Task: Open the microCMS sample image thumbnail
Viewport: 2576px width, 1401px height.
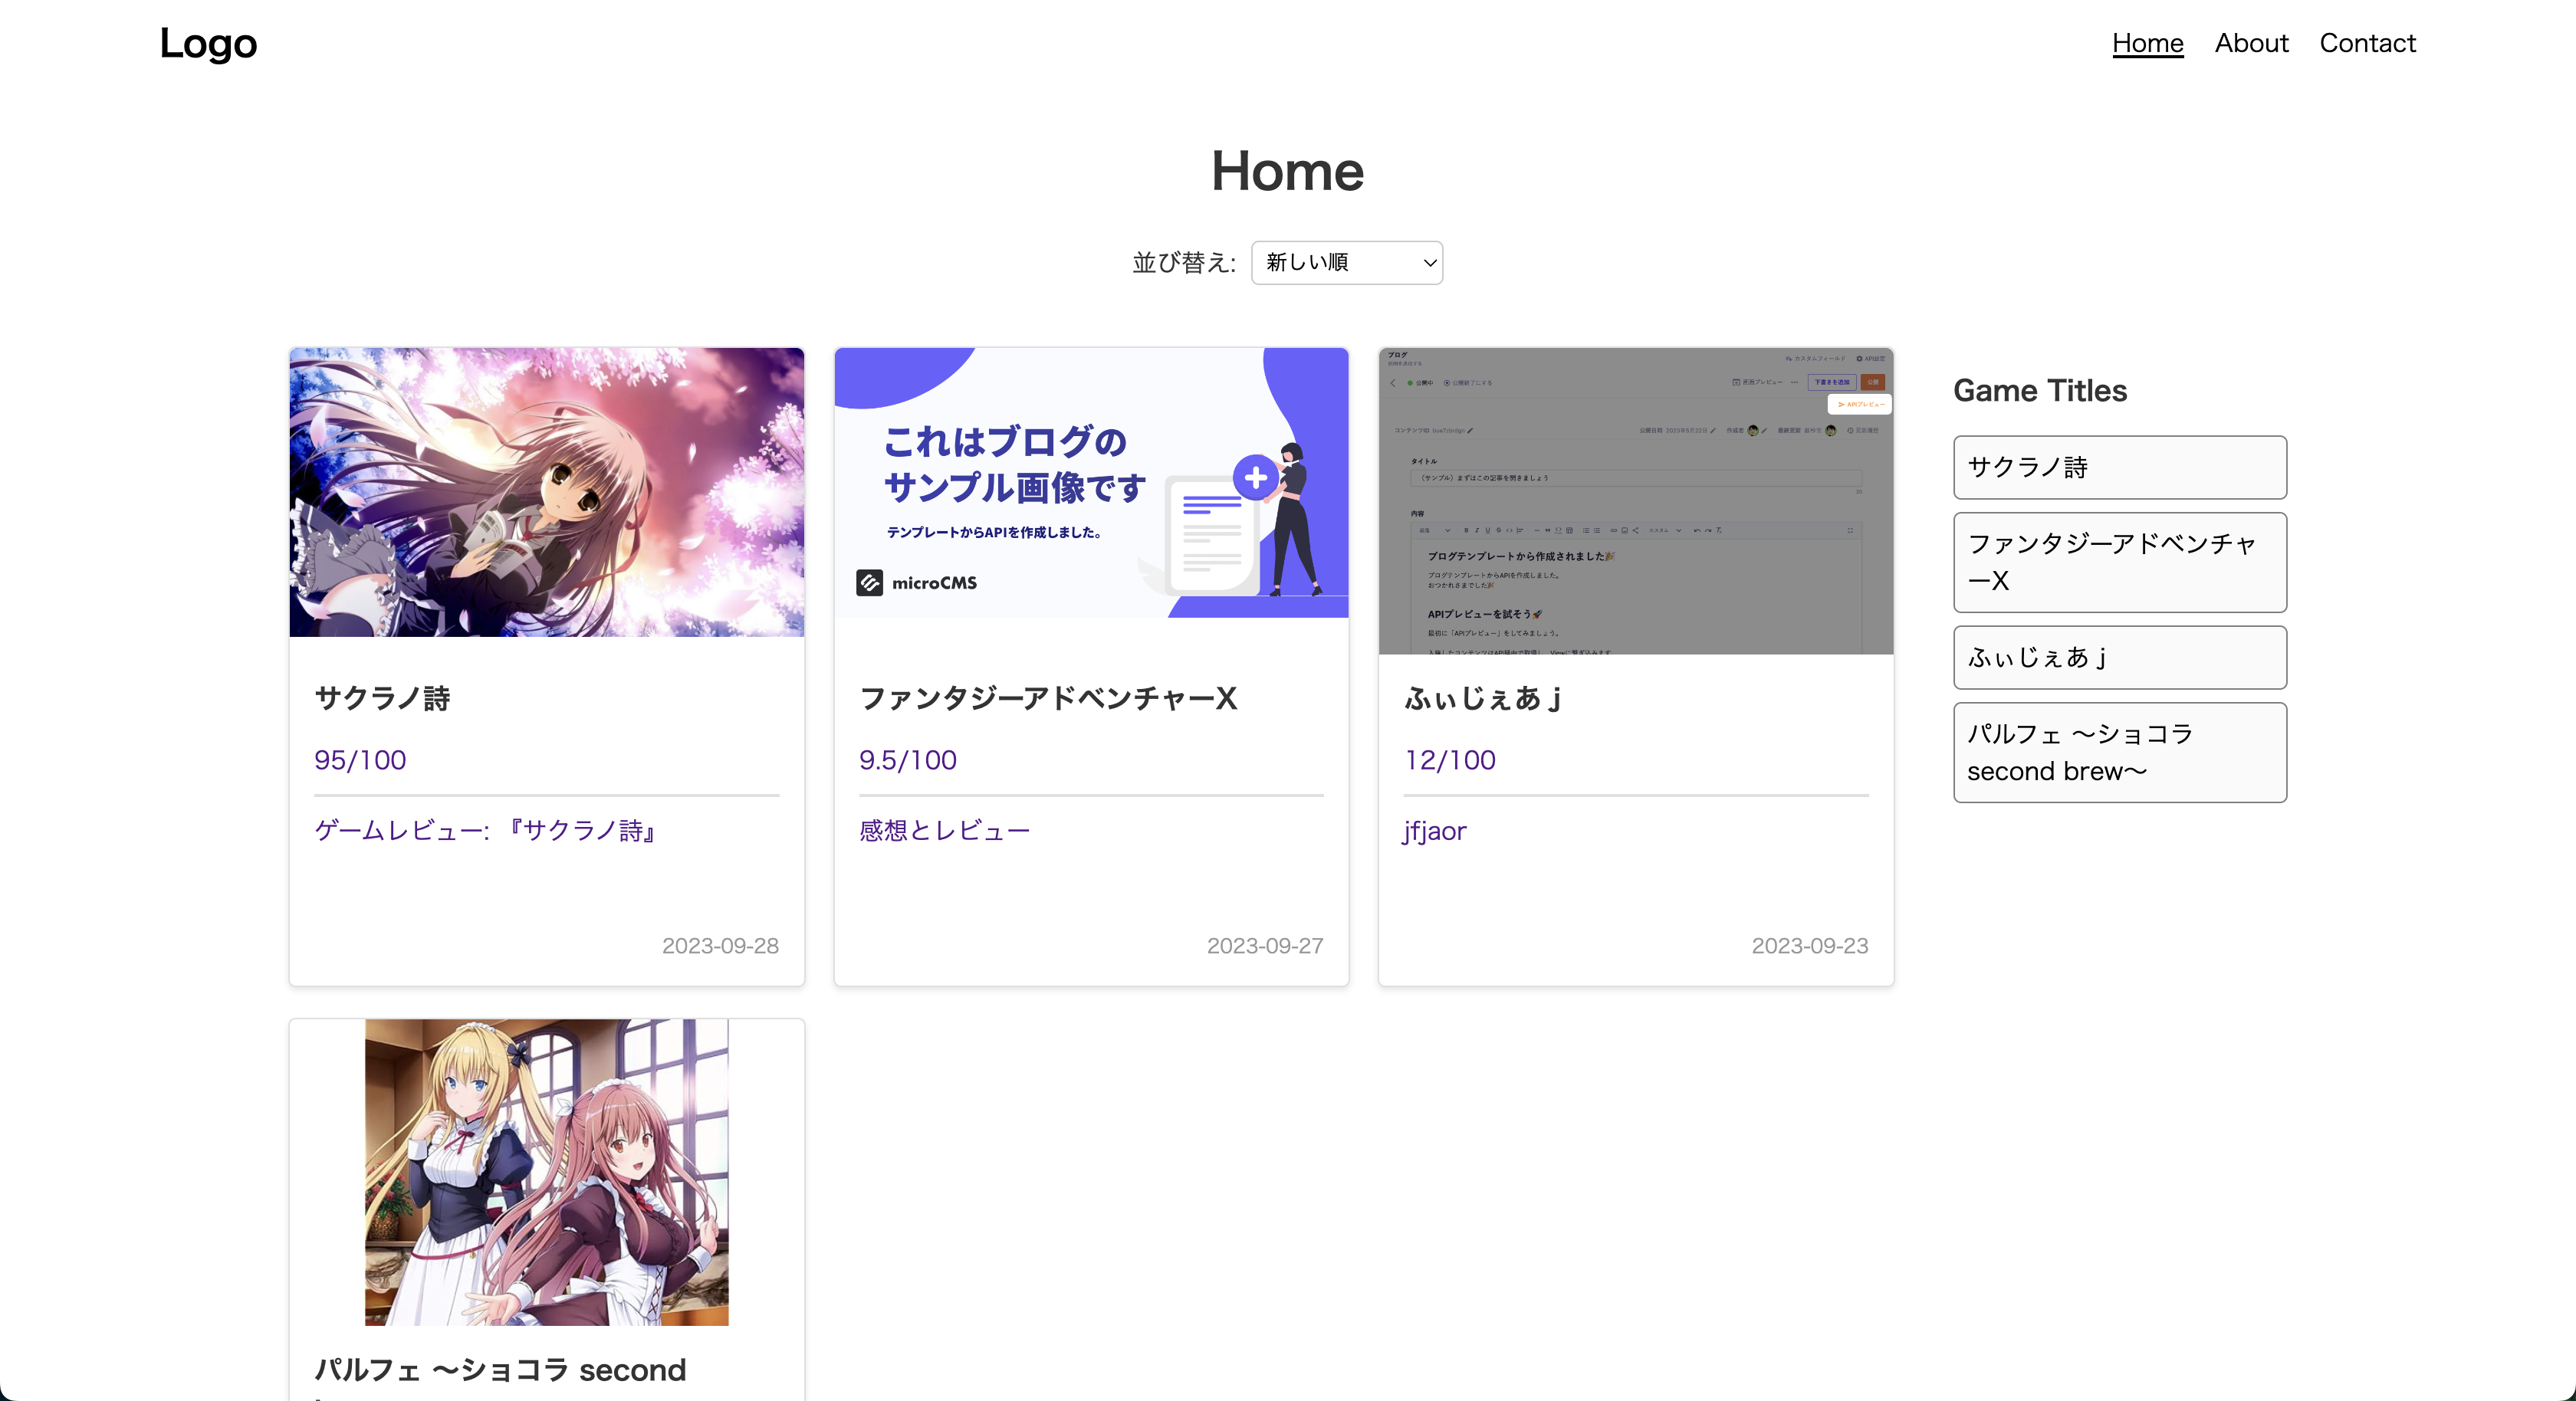Action: pyautogui.click(x=1091, y=483)
